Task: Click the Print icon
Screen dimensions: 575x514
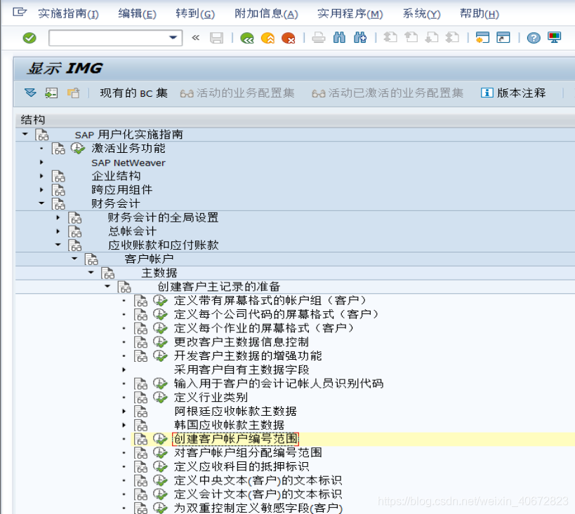Action: [319, 38]
